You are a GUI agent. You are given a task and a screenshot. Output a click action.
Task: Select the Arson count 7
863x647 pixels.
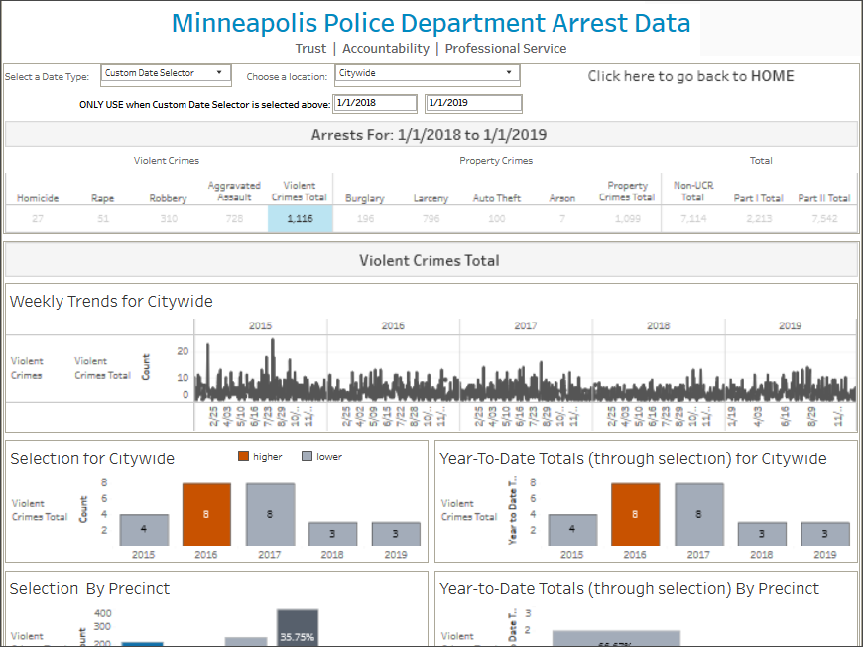tap(561, 218)
